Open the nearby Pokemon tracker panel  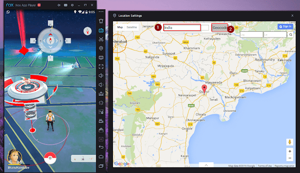coord(83,159)
